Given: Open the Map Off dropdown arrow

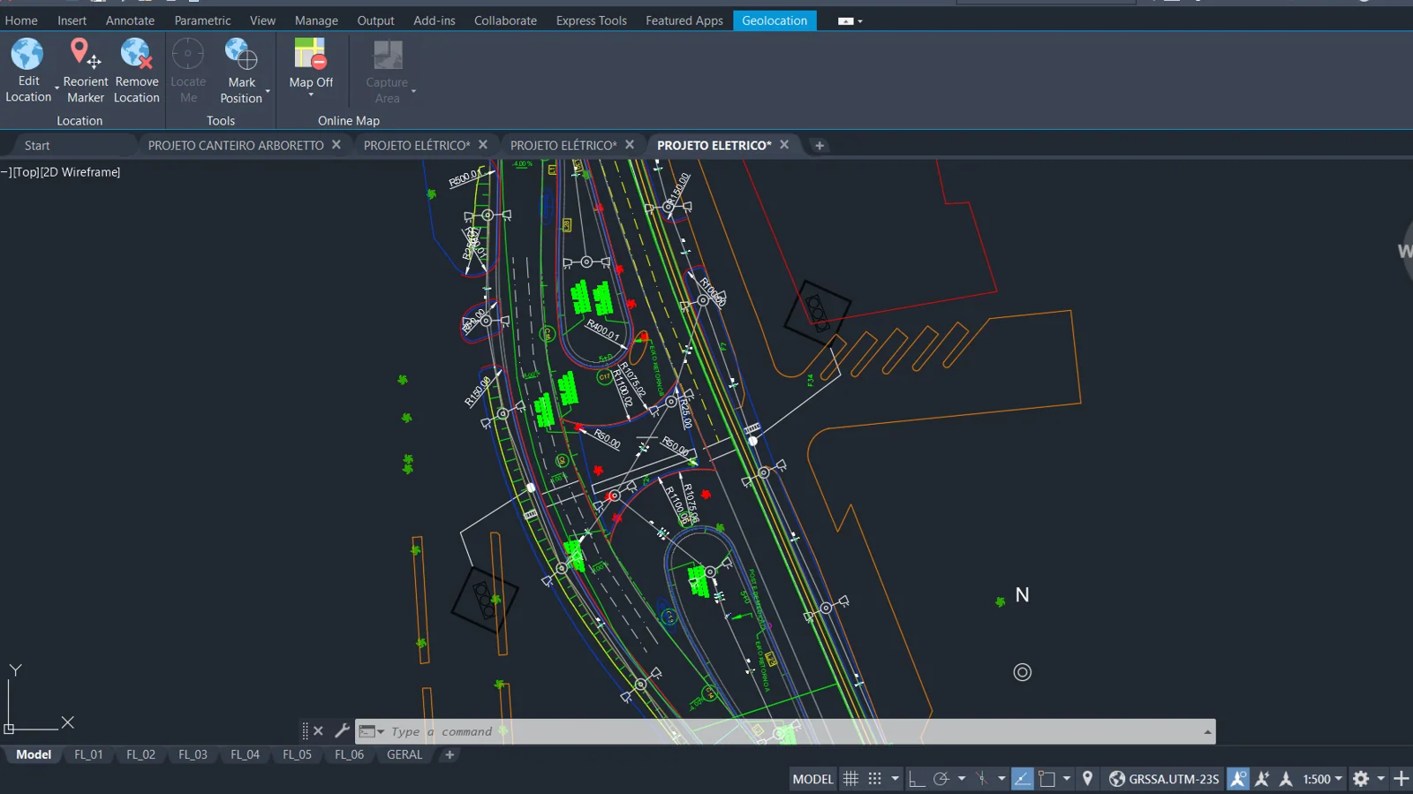Looking at the screenshot, I should tap(311, 95).
